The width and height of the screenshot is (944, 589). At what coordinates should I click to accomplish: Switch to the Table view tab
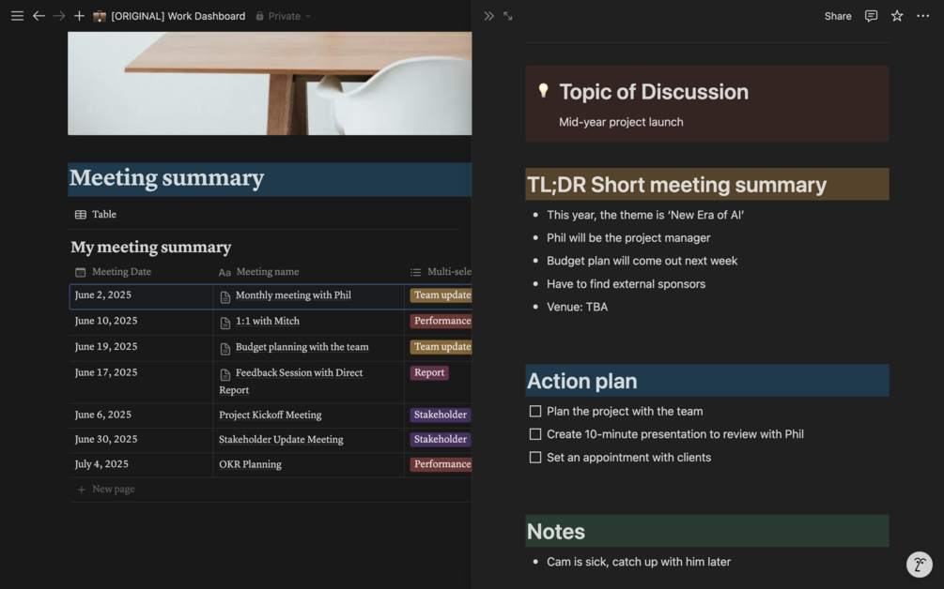tap(96, 215)
